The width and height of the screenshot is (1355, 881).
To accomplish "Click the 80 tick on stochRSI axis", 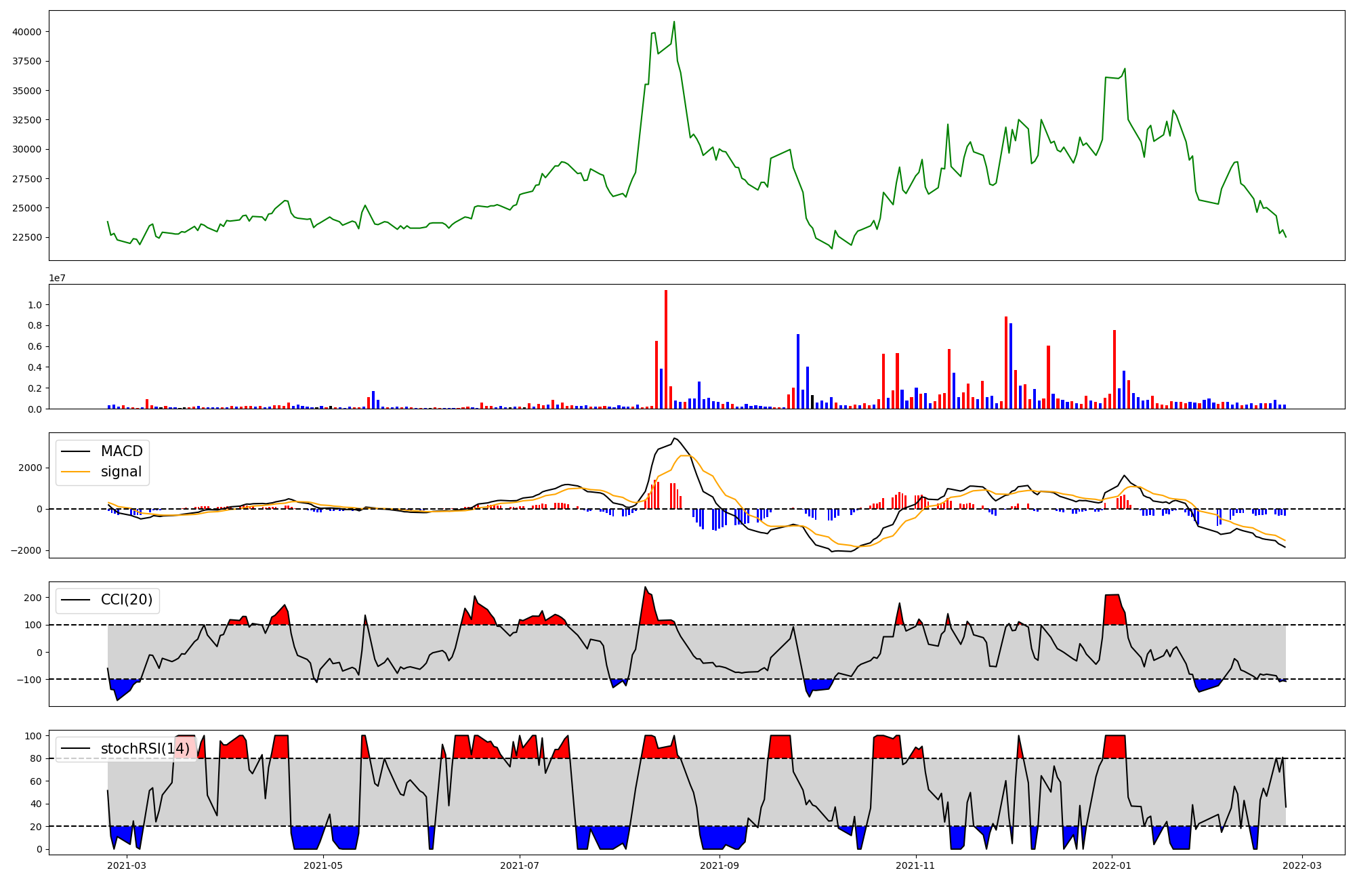I will [x=36, y=758].
